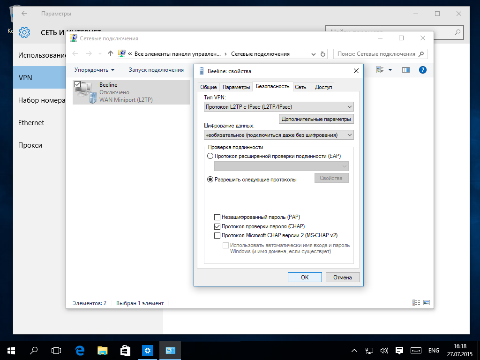Click Все элементы панели управления breadcrumb
This screenshot has height=360, width=480.
coord(178,54)
